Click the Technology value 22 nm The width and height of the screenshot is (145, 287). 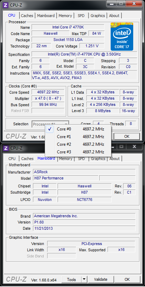[x=42, y=46]
